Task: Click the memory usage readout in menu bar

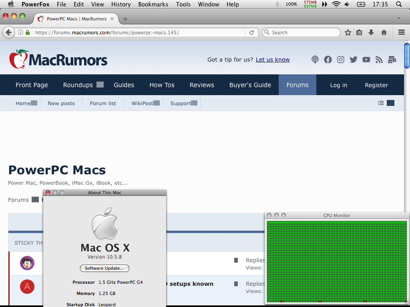Action: (x=310, y=4)
